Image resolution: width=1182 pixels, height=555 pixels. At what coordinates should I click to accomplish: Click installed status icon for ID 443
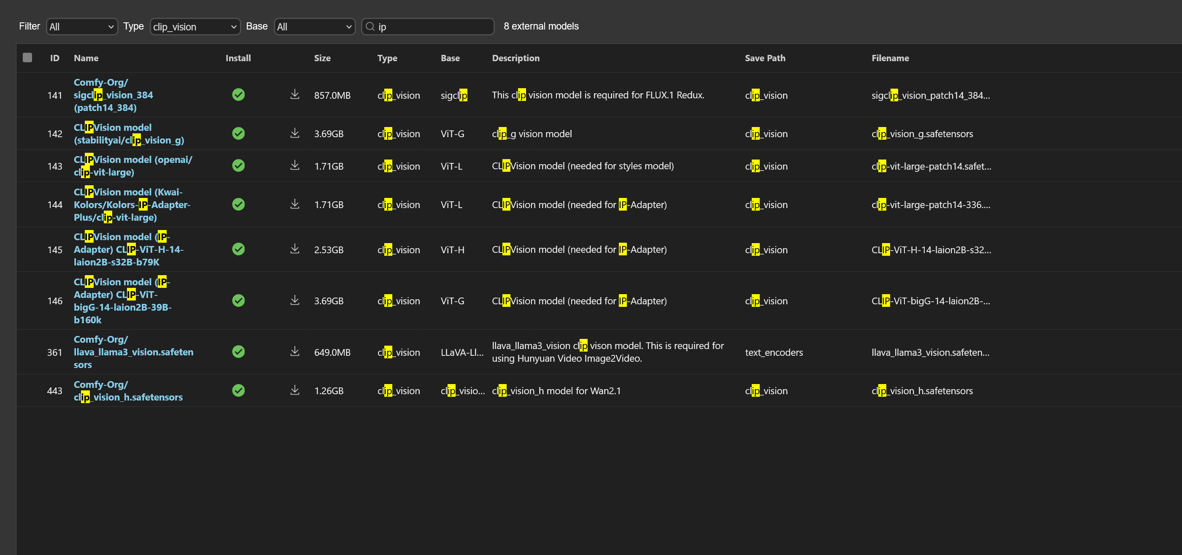(238, 390)
